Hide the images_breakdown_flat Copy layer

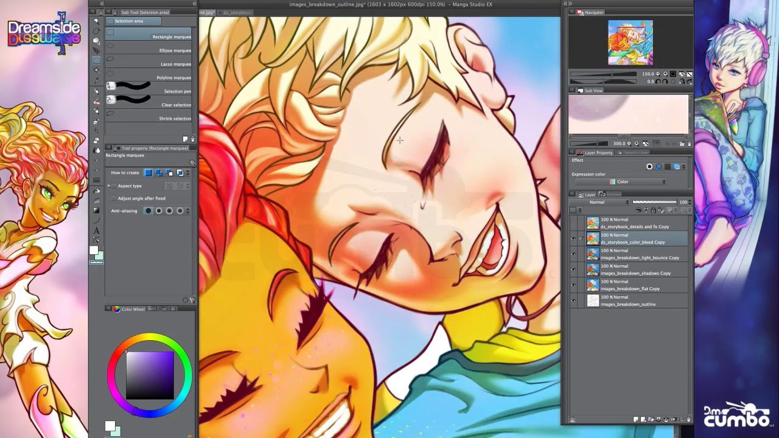click(x=573, y=285)
